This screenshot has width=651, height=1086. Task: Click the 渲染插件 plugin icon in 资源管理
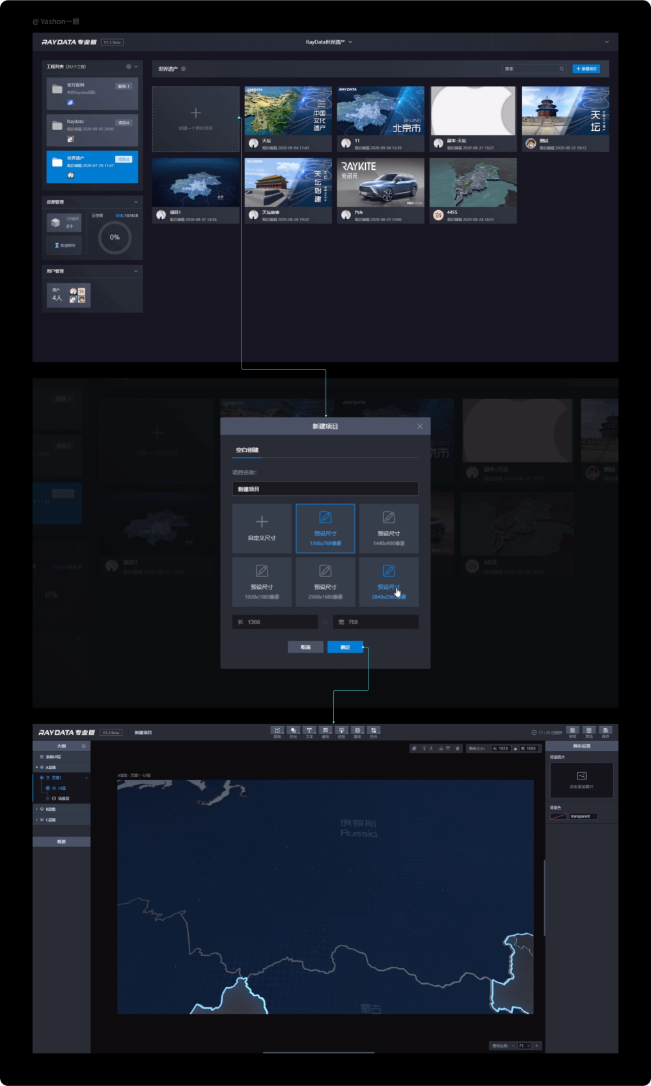point(57,245)
